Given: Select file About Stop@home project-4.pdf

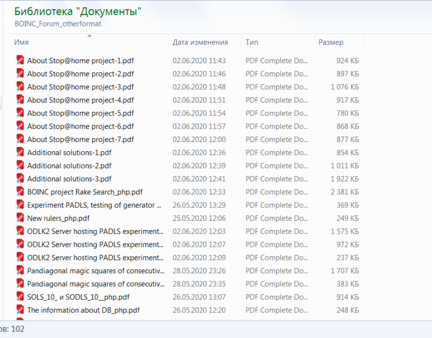Looking at the screenshot, I should coord(81,100).
